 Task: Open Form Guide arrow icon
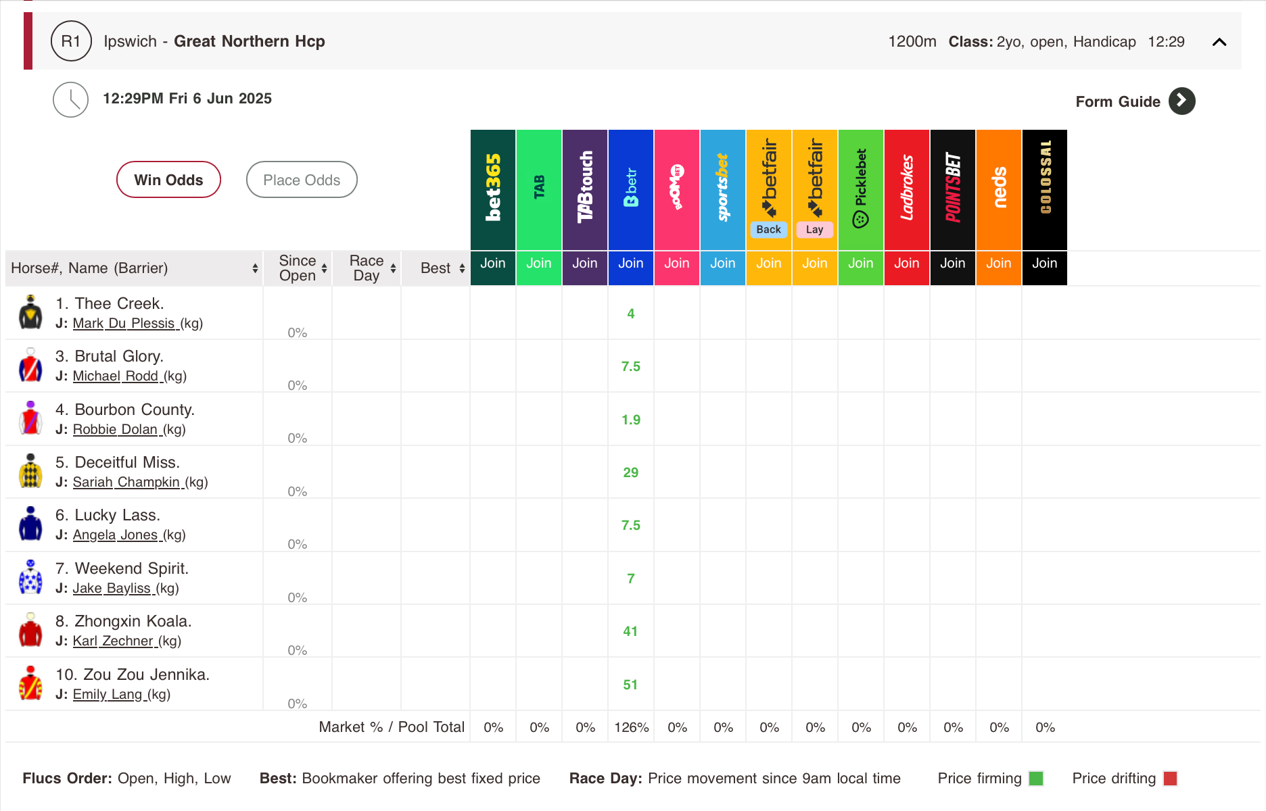pos(1181,101)
